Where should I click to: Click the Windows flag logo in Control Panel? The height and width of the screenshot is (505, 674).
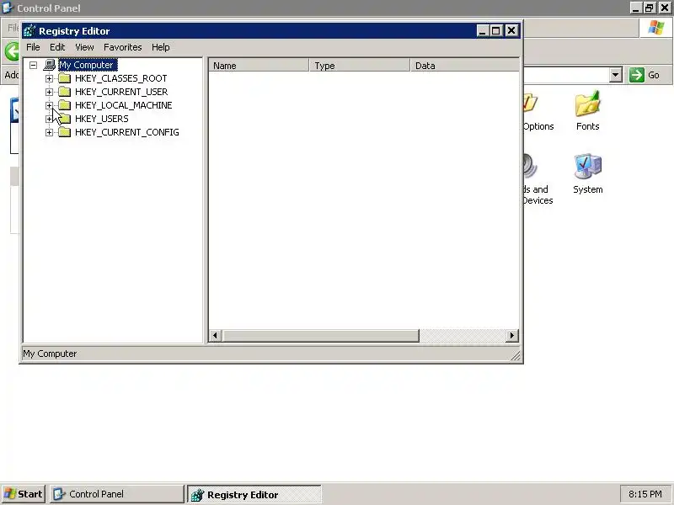click(656, 28)
